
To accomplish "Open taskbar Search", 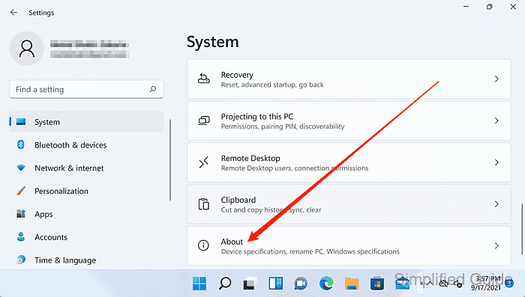I will click(x=225, y=284).
